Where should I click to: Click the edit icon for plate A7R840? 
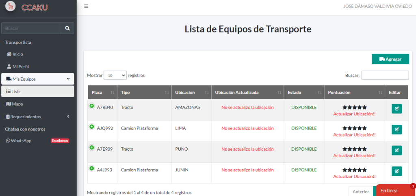(x=396, y=109)
